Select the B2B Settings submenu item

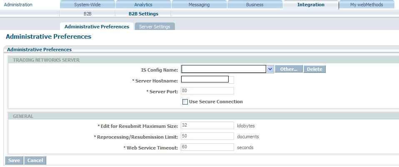[x=143, y=14]
